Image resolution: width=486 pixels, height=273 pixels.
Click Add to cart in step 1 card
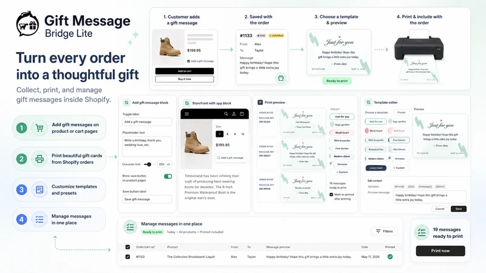(x=185, y=71)
